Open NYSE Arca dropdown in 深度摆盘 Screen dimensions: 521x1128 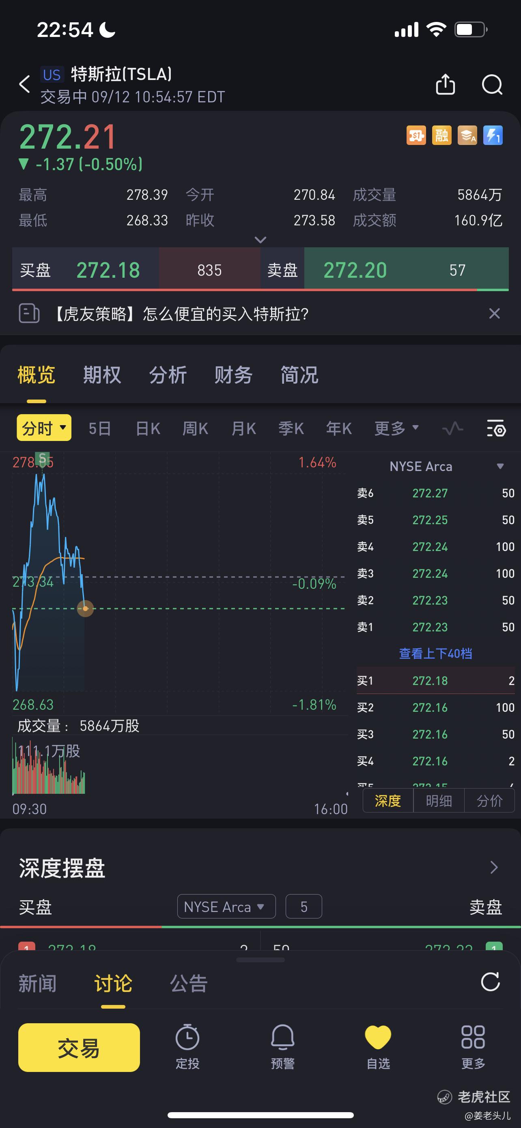pos(226,906)
